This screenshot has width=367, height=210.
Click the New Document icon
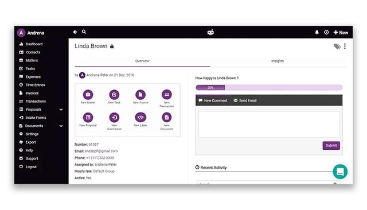(167, 117)
